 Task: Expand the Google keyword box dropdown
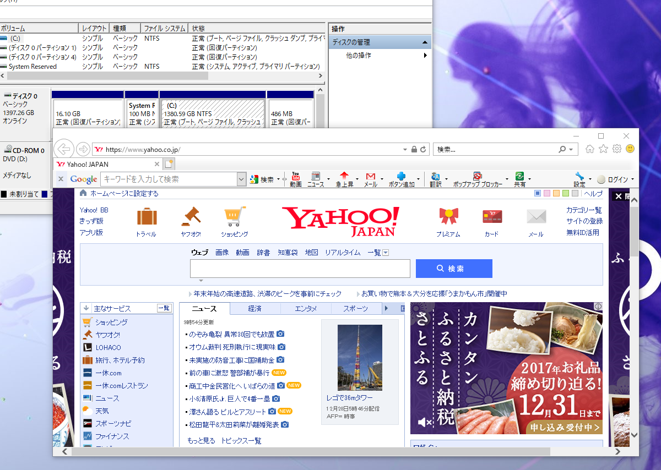241,179
